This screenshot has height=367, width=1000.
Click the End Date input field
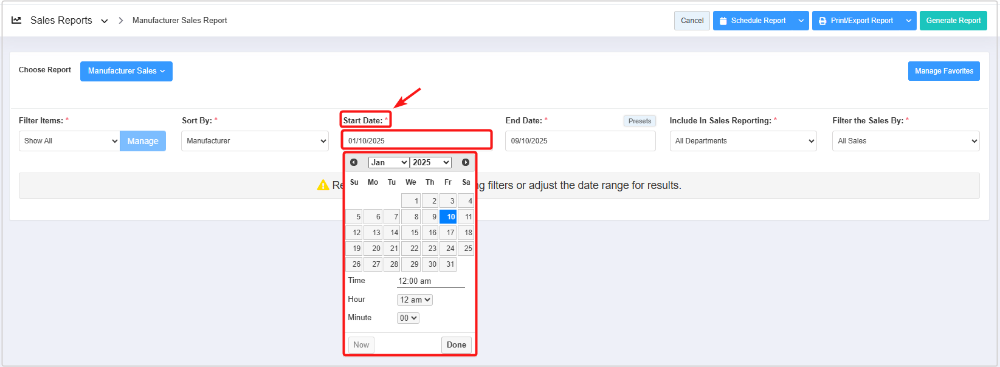click(581, 141)
